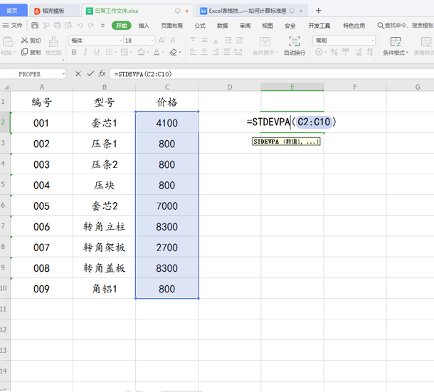This screenshot has height=392, width=434.
Task: Click Wrap Text (自动换行) button
Action: point(295,46)
